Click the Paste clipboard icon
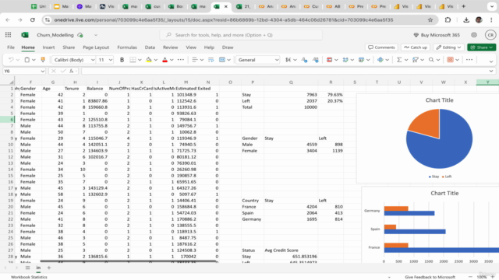Screen dimensions: 499x280 point(27,60)
